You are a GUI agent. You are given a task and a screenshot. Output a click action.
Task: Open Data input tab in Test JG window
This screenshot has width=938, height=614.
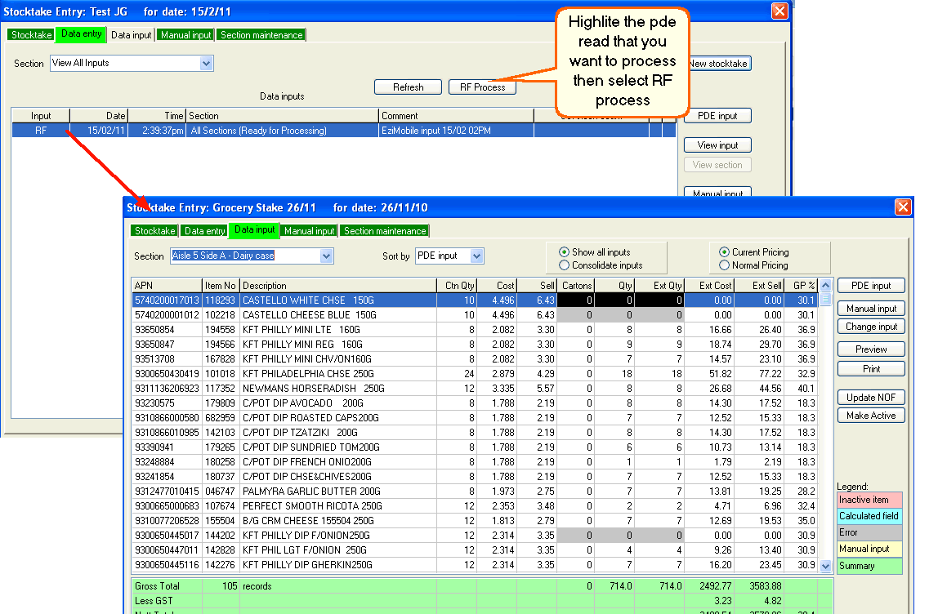point(131,34)
